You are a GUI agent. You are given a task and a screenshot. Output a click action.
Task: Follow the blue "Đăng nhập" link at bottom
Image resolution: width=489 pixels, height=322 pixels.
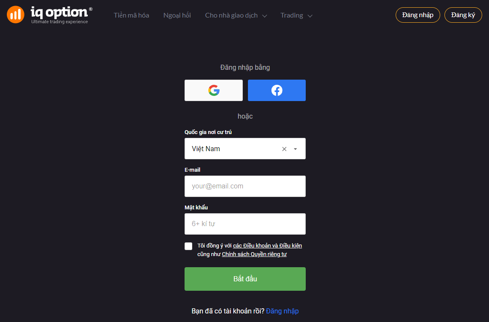[282, 311]
